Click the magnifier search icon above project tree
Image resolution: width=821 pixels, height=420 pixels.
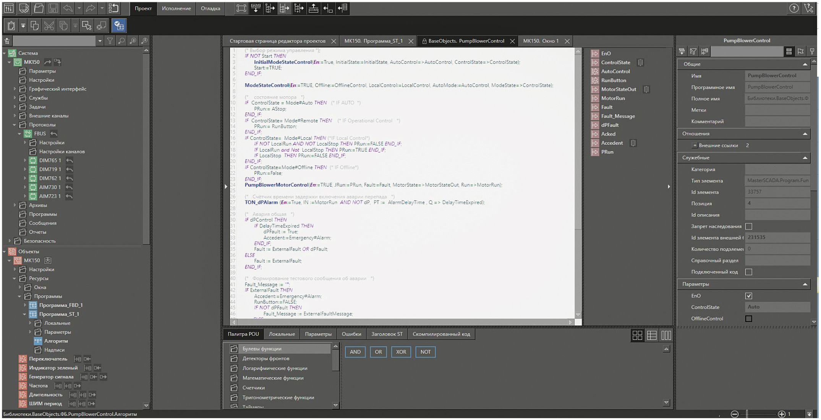(121, 41)
